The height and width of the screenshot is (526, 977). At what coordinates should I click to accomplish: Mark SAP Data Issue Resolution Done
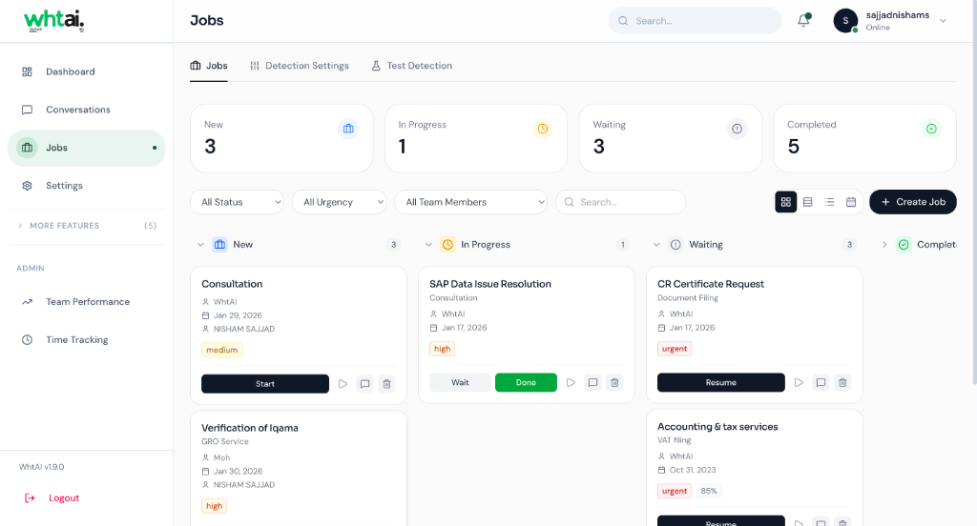526,383
